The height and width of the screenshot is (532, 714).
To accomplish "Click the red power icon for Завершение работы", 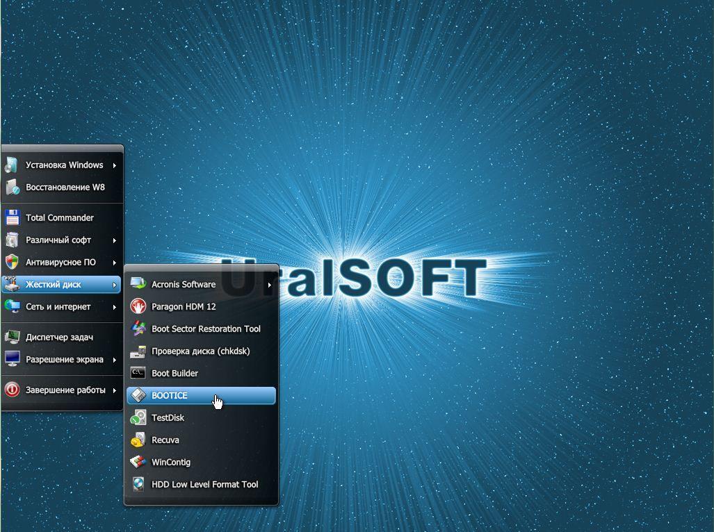I will [12, 390].
